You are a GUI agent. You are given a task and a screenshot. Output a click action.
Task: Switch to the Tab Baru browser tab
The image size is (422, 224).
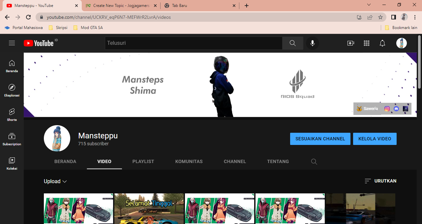(x=200, y=6)
